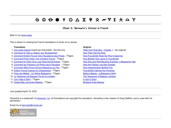Open Comment le Chien et le Loup Devinrent Ennemis

[37, 62]
